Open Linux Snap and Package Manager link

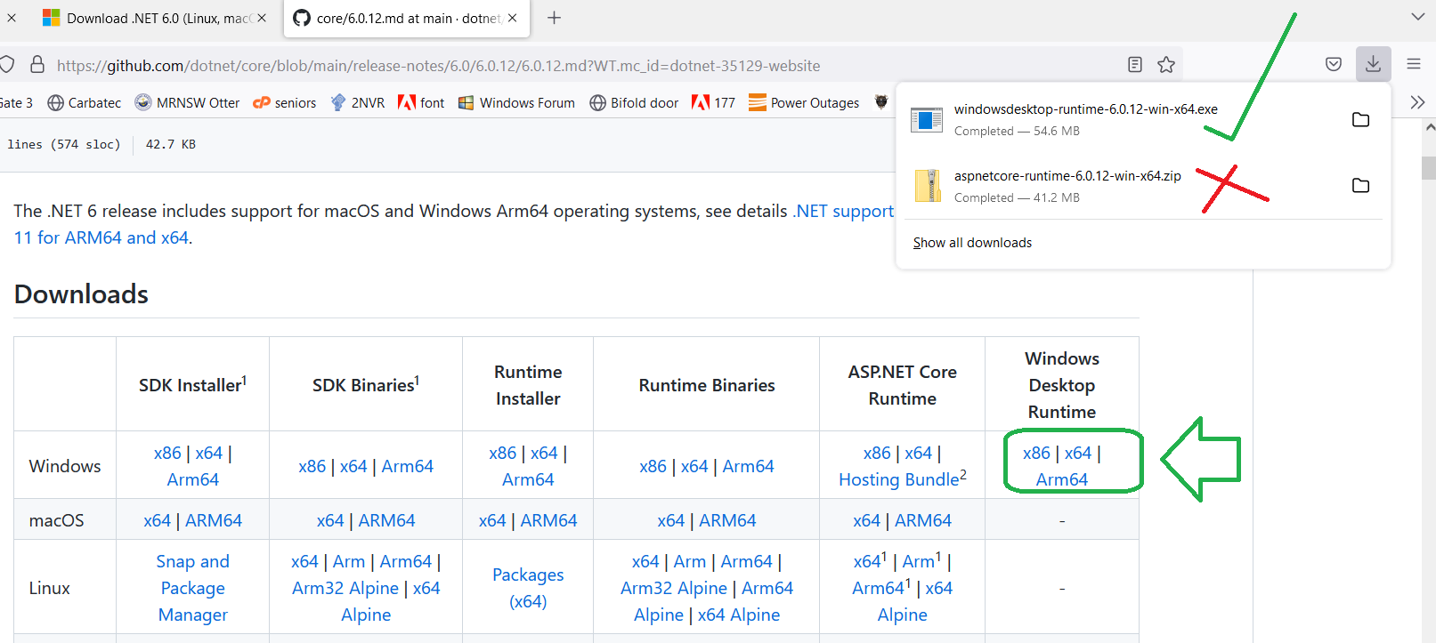click(x=193, y=588)
